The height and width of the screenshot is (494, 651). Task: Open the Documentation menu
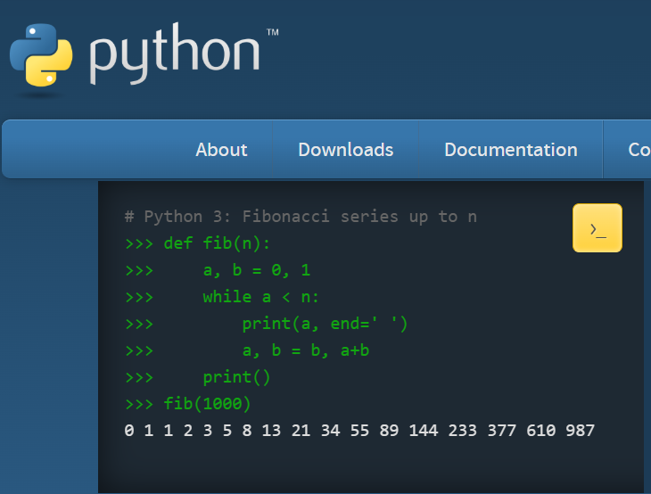511,150
